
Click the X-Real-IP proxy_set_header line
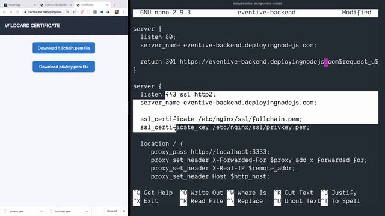[223, 168]
